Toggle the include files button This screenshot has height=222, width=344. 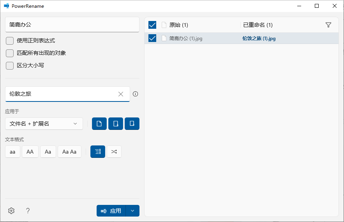tap(99, 124)
